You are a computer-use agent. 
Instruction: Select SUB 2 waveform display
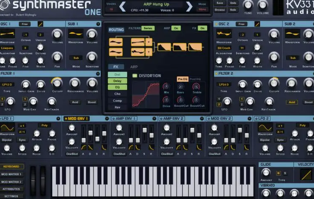[292, 34]
